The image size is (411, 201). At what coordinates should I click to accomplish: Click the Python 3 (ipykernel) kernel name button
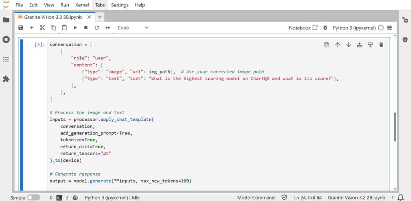point(354,28)
